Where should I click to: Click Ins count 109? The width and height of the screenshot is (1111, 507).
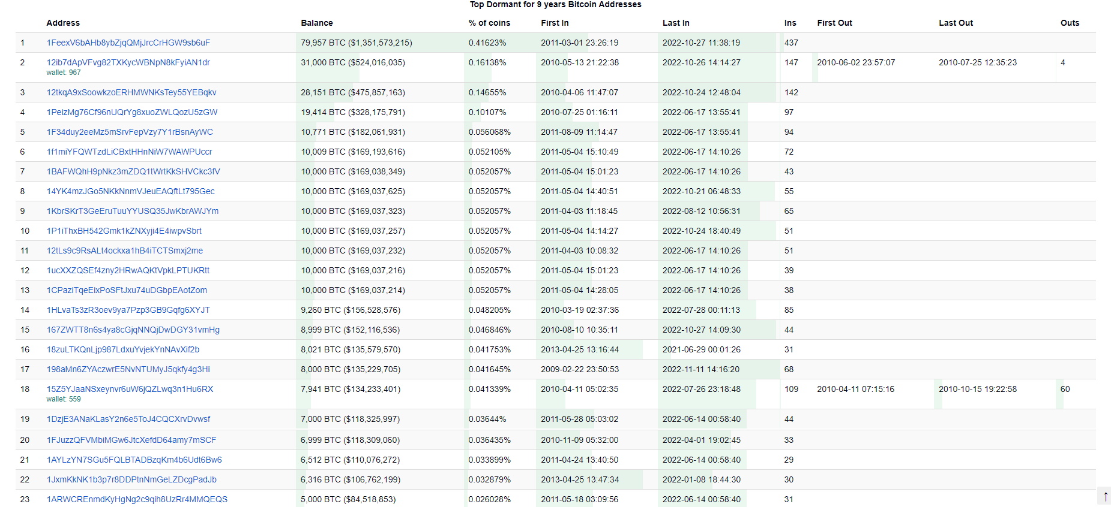(791, 389)
